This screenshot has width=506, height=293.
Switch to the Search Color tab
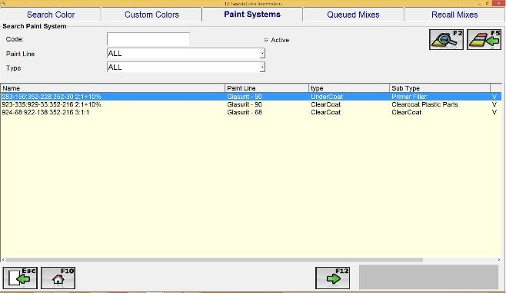coord(51,15)
